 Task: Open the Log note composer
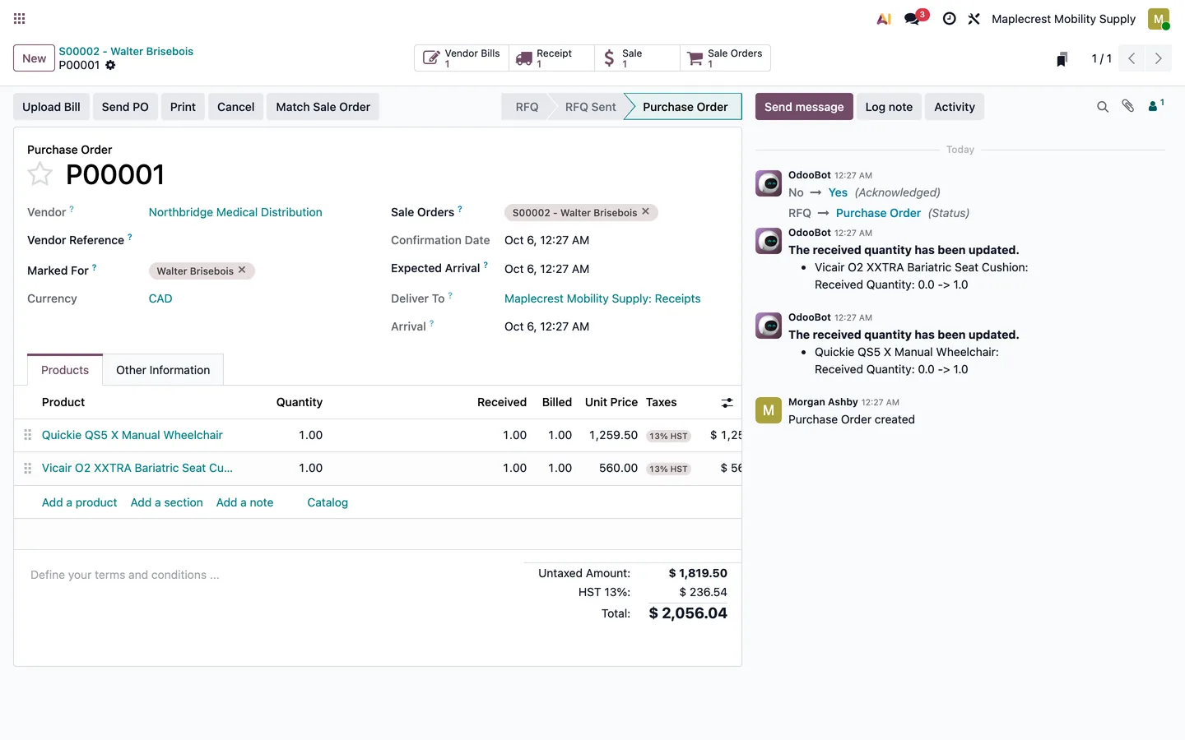tap(889, 107)
